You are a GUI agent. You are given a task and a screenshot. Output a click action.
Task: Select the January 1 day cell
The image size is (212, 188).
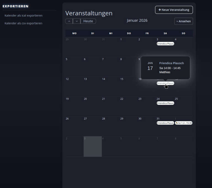(x=129, y=47)
